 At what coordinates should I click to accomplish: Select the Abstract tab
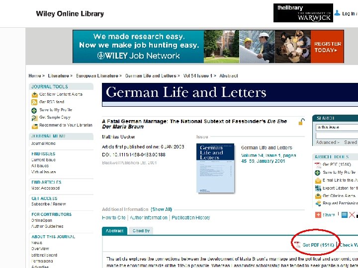(x=114, y=231)
